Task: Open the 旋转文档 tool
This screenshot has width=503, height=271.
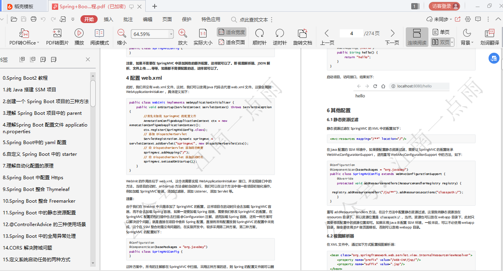Action: pyautogui.click(x=303, y=37)
